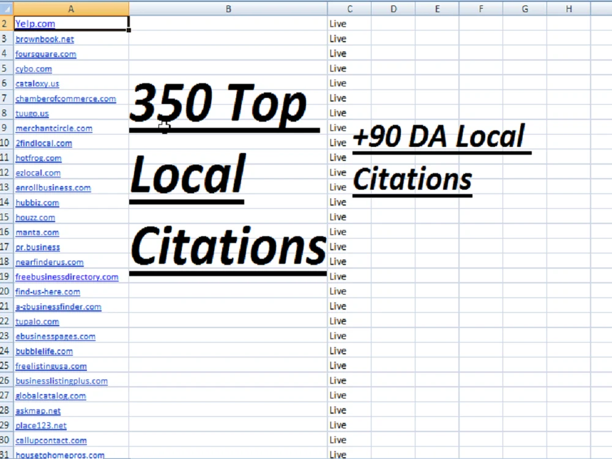Select column C header

pyautogui.click(x=349, y=9)
